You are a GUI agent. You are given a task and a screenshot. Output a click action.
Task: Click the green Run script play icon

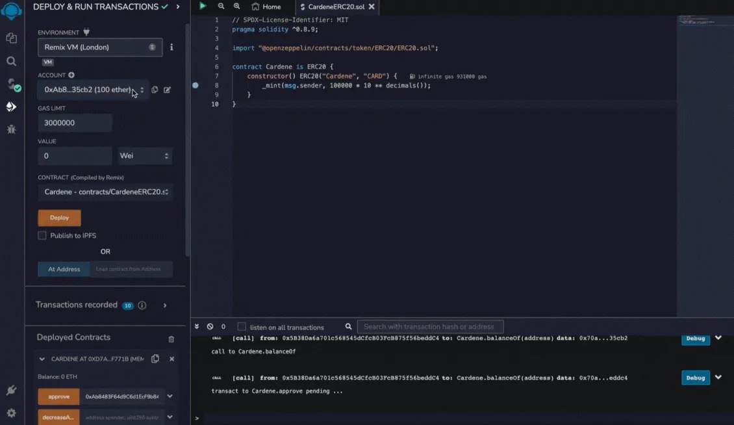203,6
